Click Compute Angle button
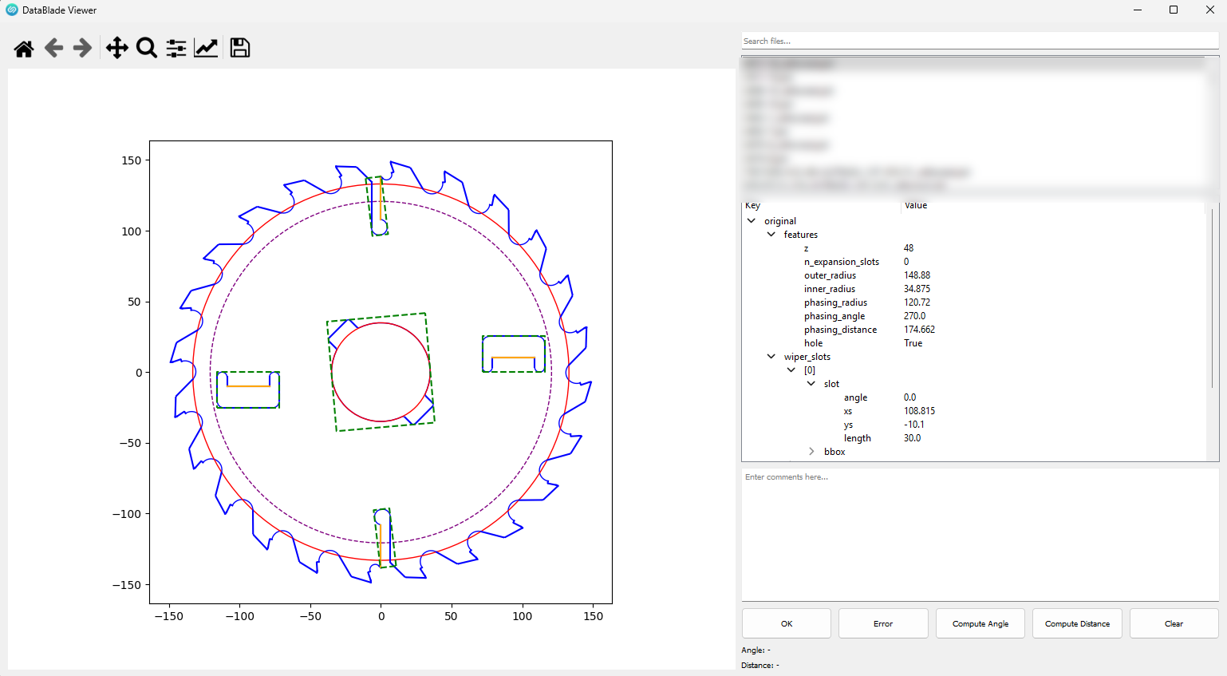This screenshot has width=1227, height=676. tap(980, 623)
